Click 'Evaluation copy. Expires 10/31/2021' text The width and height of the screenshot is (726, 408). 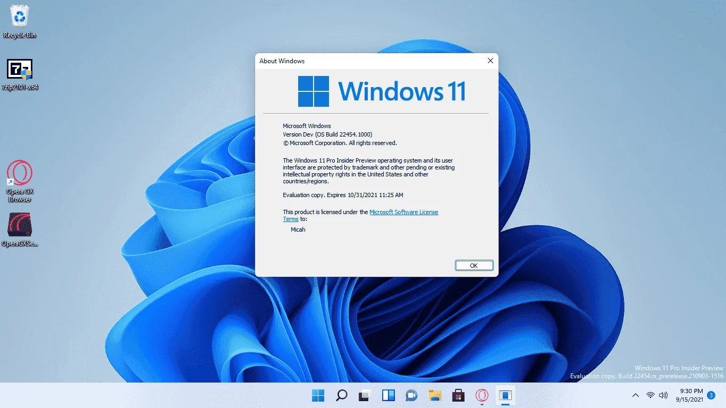(x=343, y=195)
